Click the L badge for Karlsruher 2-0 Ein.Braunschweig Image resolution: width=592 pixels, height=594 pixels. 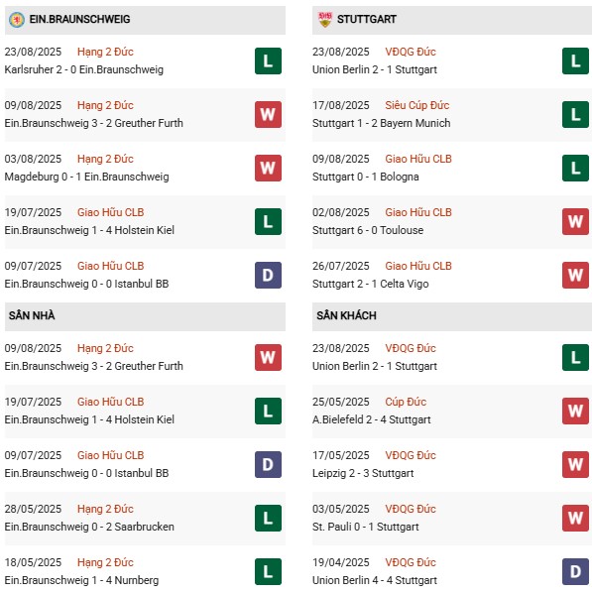268,61
